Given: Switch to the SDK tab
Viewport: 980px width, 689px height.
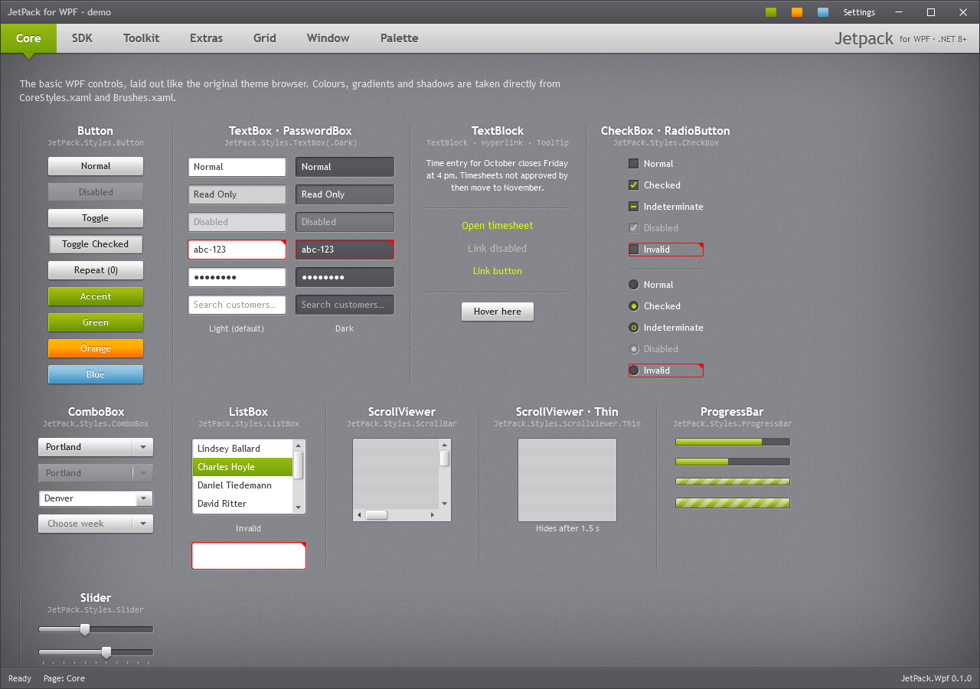Looking at the screenshot, I should click(82, 38).
